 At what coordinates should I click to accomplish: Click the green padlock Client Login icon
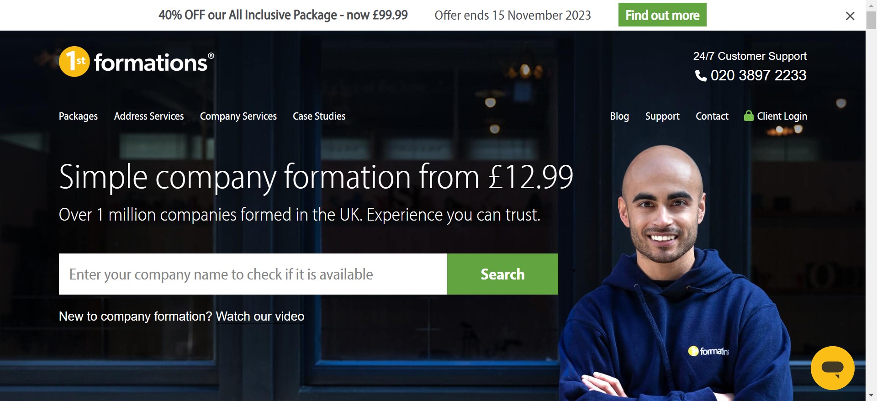tap(748, 116)
